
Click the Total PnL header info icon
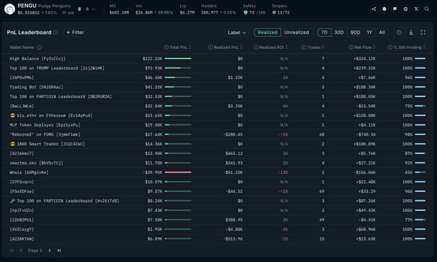(167, 48)
